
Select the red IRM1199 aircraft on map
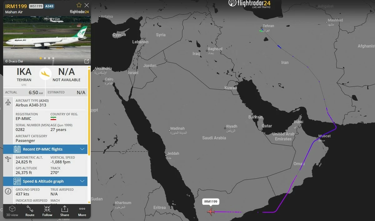(211, 212)
